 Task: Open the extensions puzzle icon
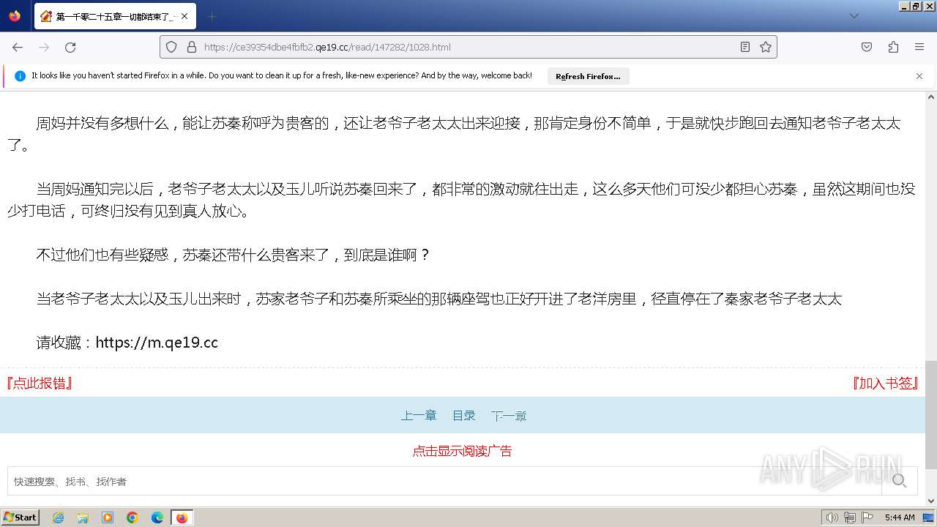coord(893,47)
